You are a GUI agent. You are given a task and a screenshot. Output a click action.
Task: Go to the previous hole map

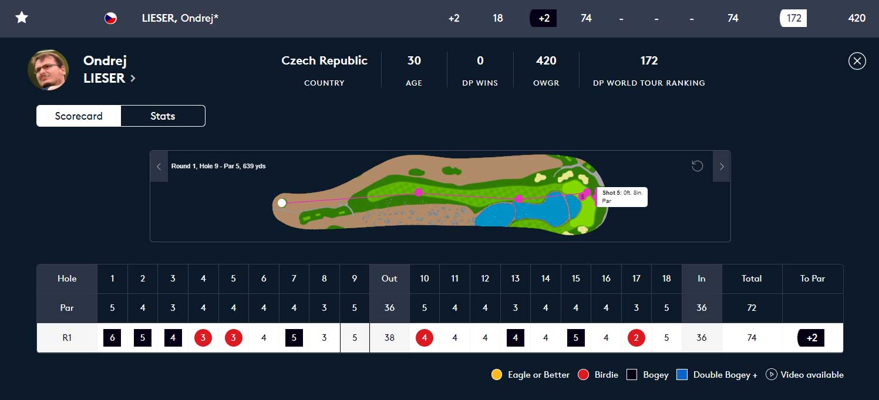(x=159, y=167)
